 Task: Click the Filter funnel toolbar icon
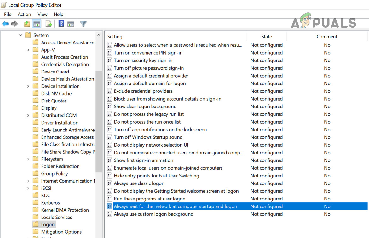[84, 24]
